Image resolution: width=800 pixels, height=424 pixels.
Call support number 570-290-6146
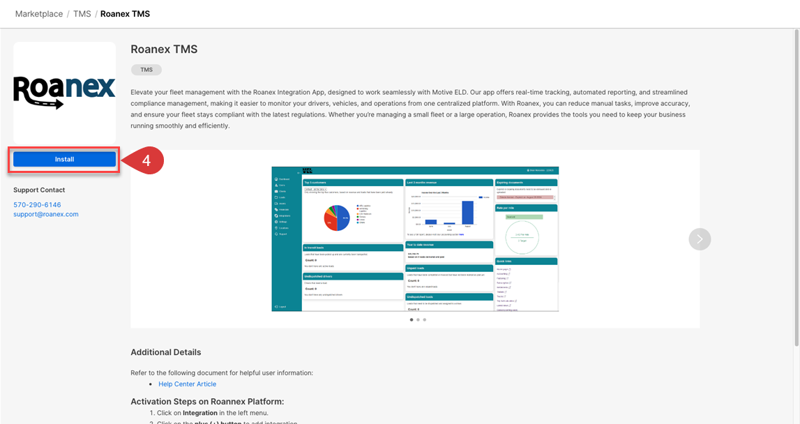pyautogui.click(x=37, y=204)
